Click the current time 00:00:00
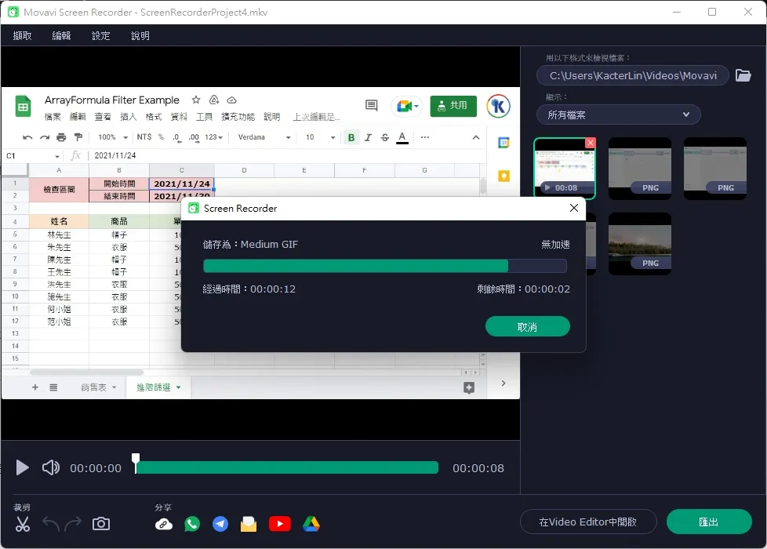Screen dimensions: 767x549 96,468
